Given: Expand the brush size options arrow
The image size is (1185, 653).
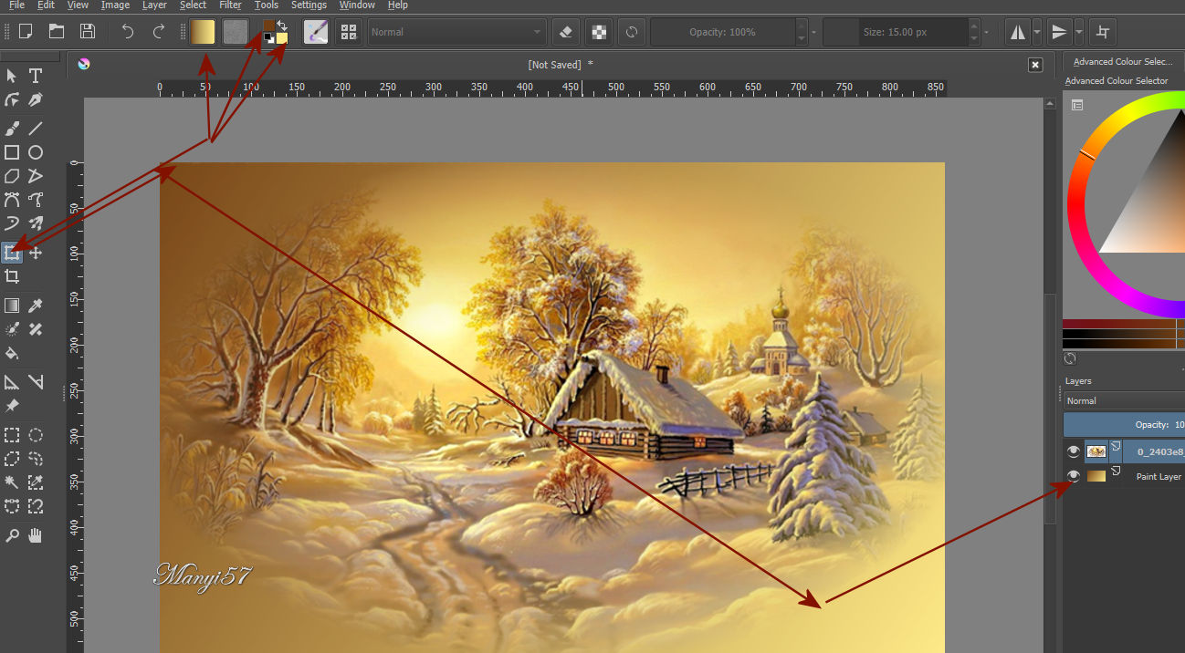Looking at the screenshot, I should (x=986, y=32).
